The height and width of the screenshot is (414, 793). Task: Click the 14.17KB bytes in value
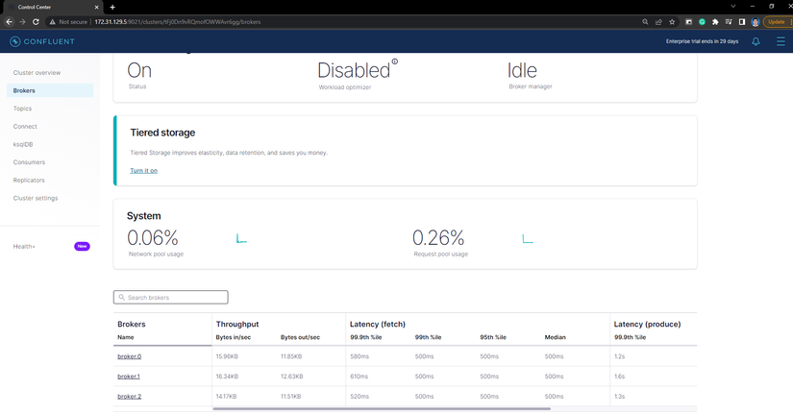(x=226, y=397)
